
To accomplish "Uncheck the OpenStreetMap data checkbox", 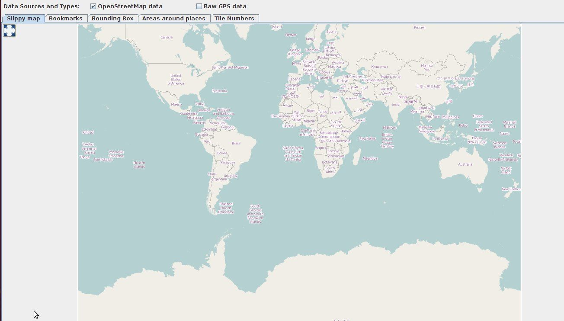I will point(93,6).
